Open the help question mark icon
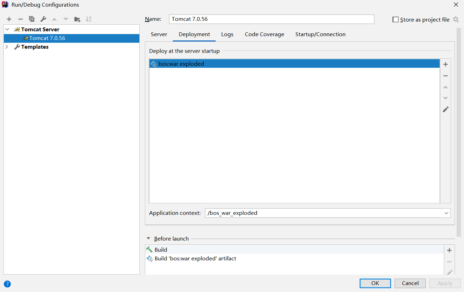The height and width of the screenshot is (292, 464). point(7,284)
